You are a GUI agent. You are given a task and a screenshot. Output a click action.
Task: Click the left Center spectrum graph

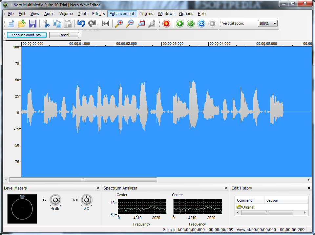[x=142, y=207]
